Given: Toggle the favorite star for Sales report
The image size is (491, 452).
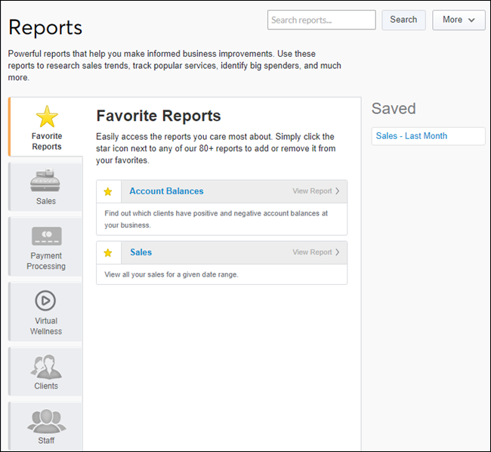Looking at the screenshot, I should (108, 252).
